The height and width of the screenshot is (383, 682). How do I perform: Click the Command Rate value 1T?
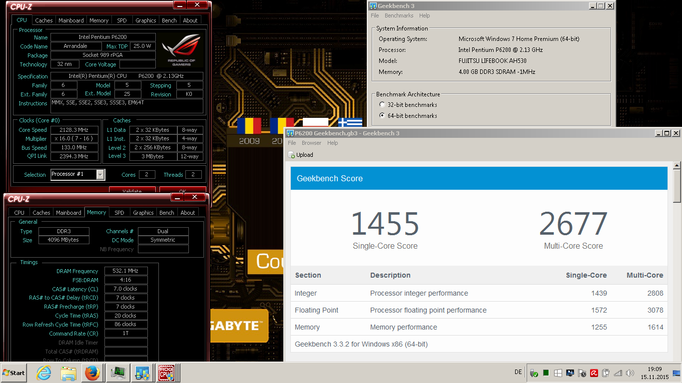coord(126,334)
